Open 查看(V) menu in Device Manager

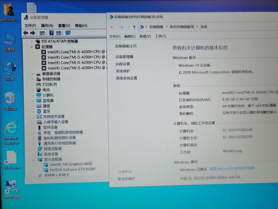64,26
